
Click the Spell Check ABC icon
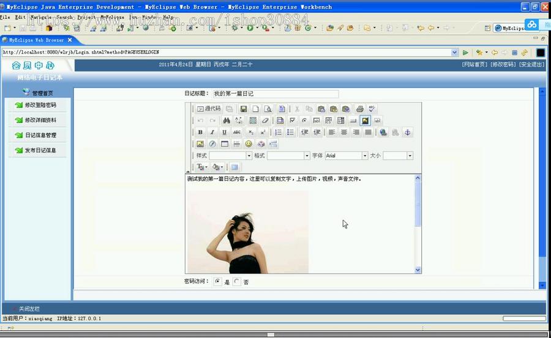[372, 109]
